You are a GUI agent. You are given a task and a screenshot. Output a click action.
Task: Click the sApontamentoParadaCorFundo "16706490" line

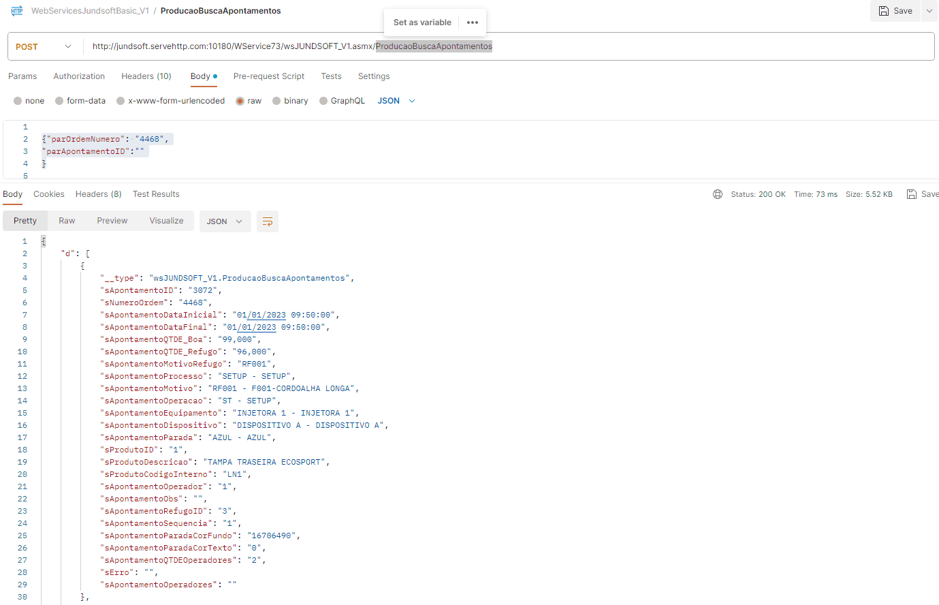(x=200, y=536)
